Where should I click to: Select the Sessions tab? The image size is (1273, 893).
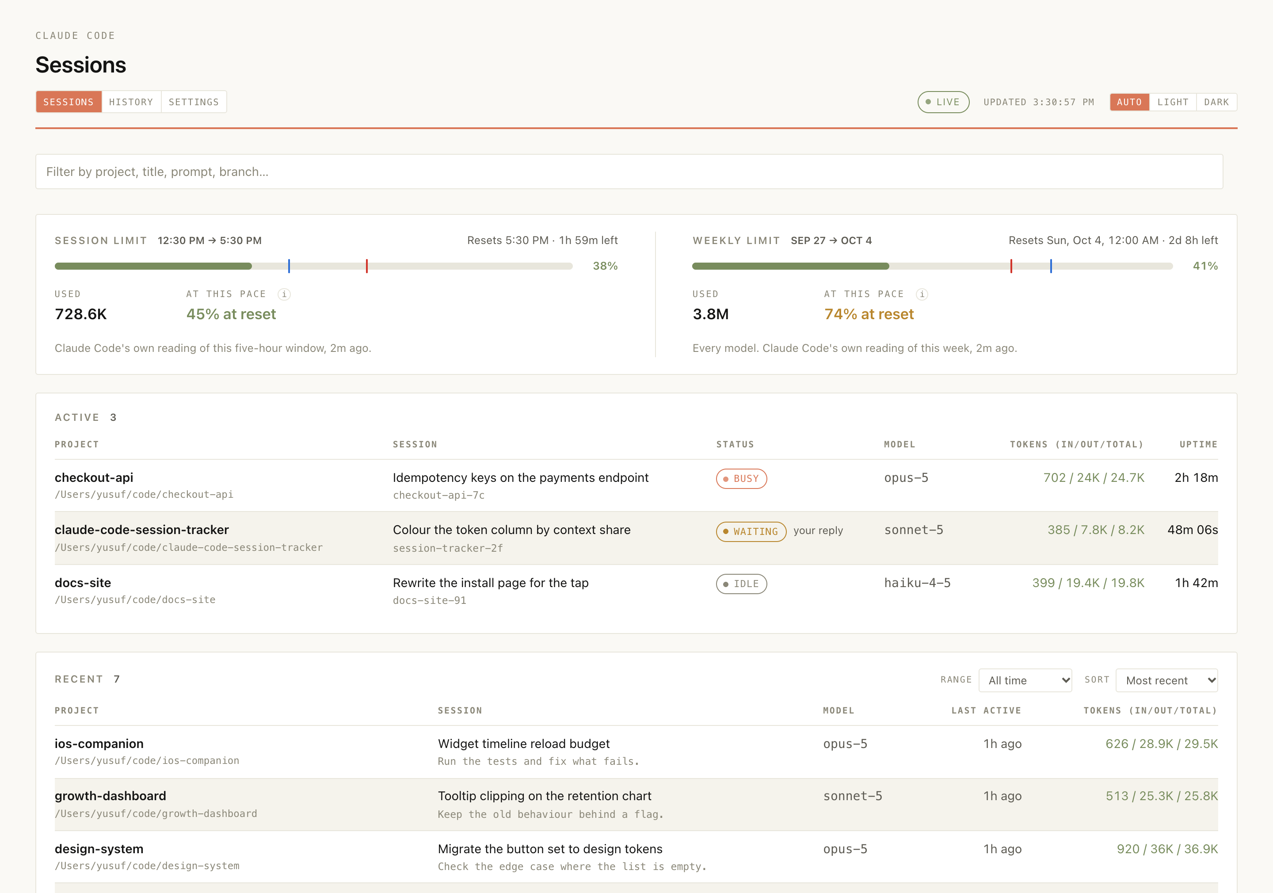click(x=69, y=102)
